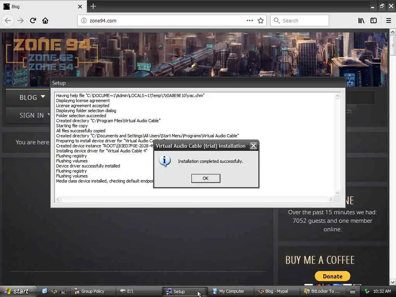Click the 'BUY ME A COFFEE' heading

tap(320, 260)
